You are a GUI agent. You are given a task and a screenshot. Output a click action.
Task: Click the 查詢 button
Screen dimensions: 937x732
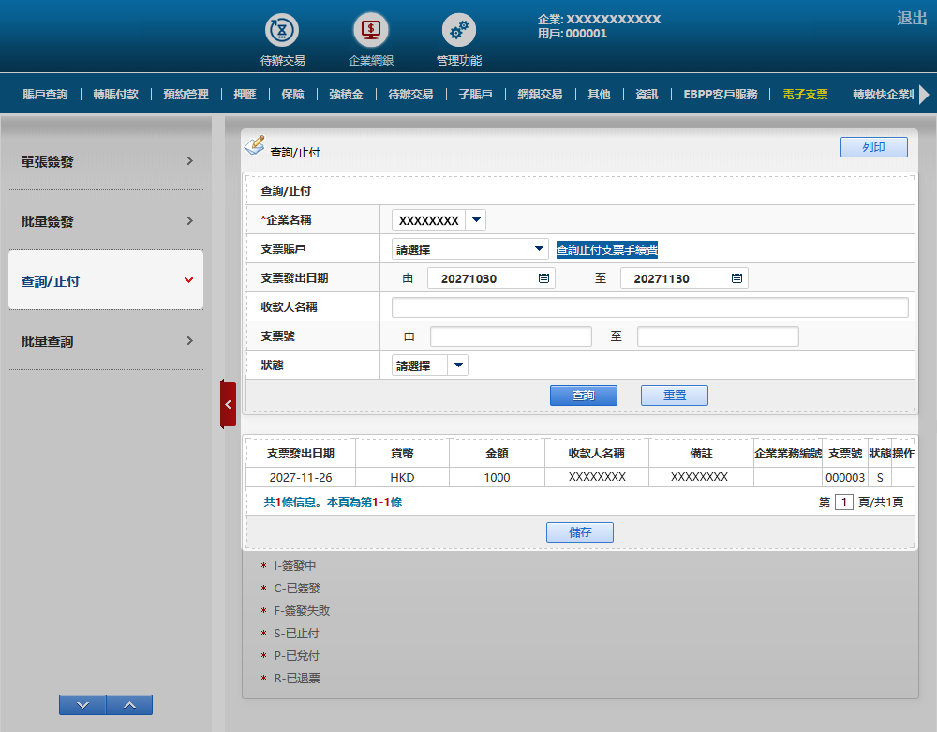(583, 396)
